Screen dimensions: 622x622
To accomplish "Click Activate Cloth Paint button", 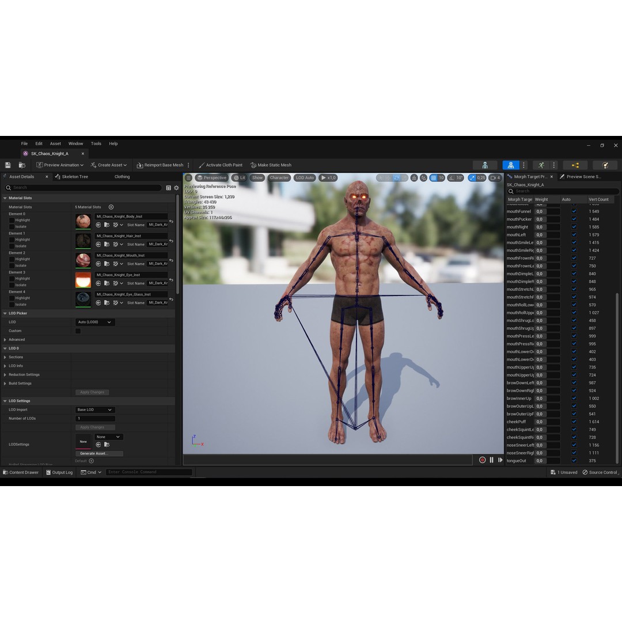I will pos(221,165).
